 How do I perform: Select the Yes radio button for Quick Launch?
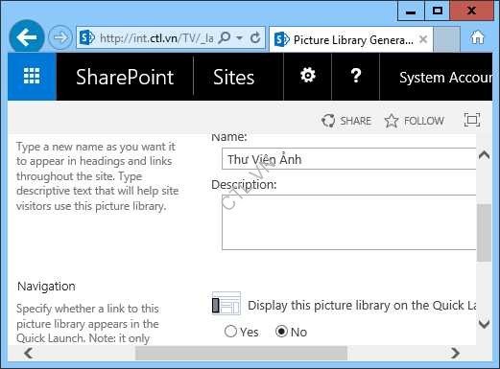point(230,332)
